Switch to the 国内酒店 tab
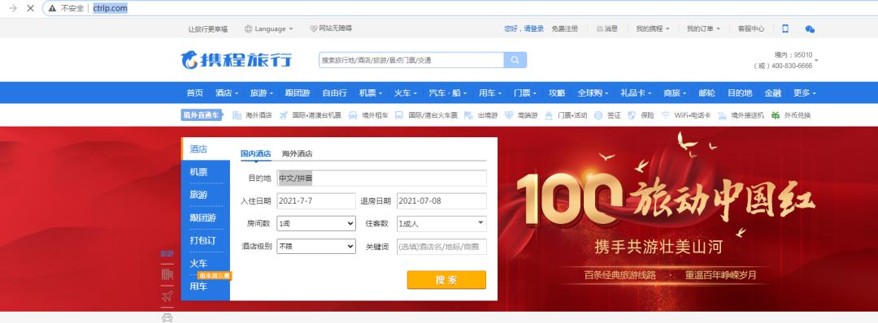878x323 pixels. pos(256,153)
